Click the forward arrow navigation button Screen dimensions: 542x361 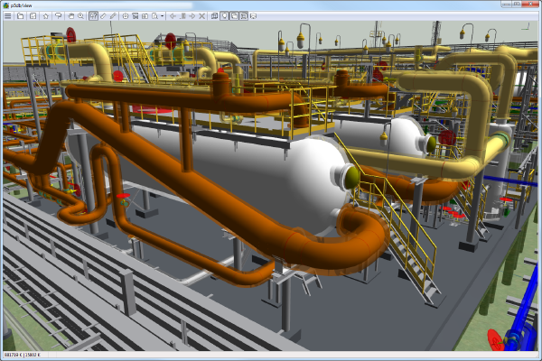coord(192,16)
